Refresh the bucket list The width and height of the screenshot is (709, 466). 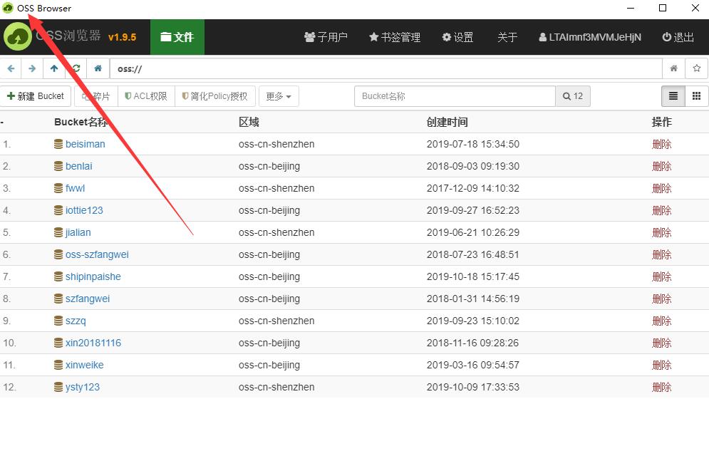click(76, 69)
